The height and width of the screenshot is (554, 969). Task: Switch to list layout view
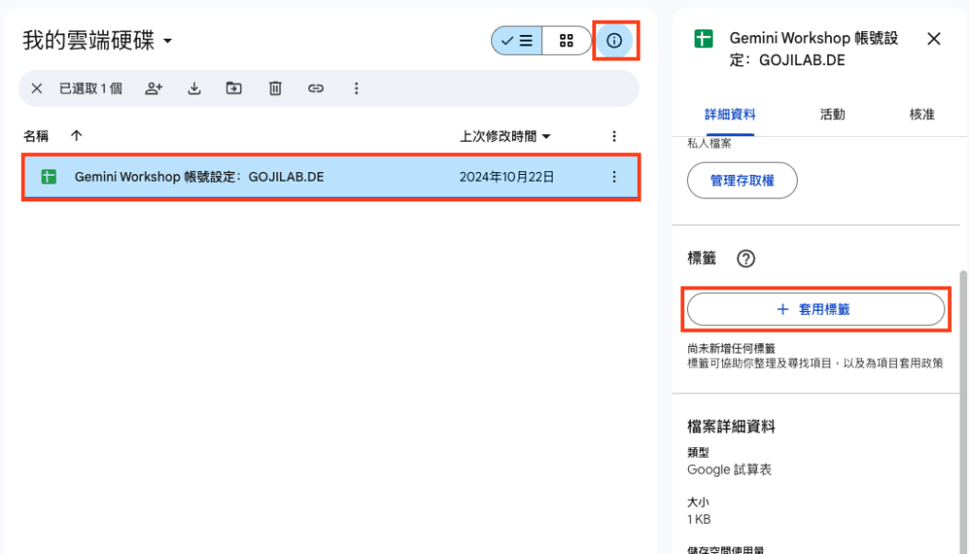click(x=517, y=41)
